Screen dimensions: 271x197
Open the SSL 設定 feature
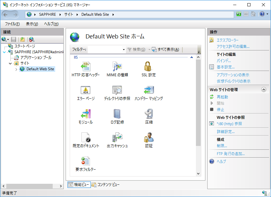(149, 69)
